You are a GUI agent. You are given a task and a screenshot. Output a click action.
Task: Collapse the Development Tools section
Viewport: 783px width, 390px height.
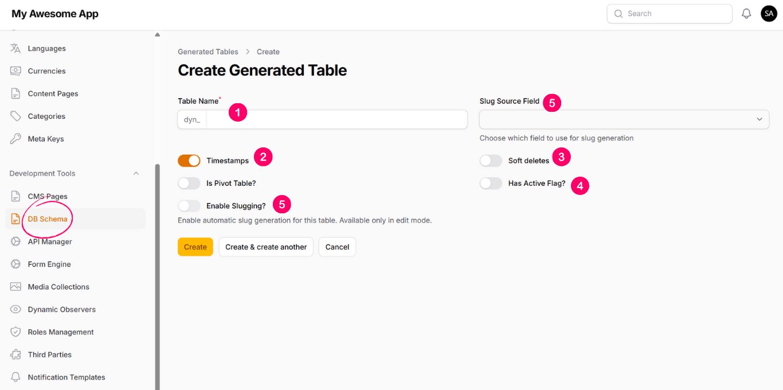pos(136,174)
